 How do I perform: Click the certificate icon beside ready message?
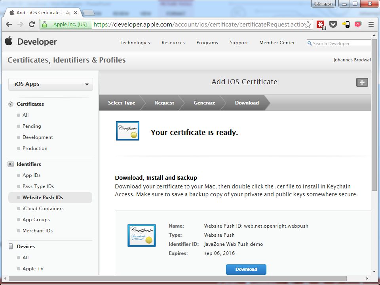pos(127,131)
